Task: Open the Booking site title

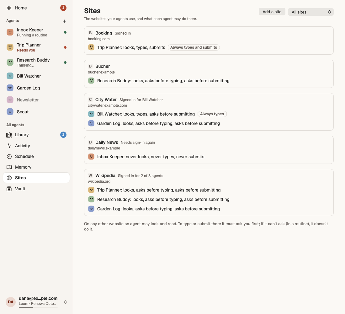Action: coord(103,33)
